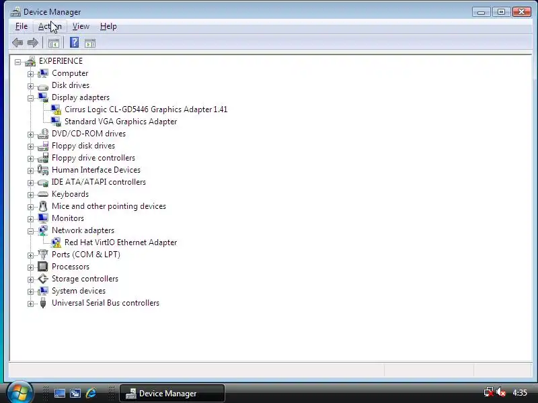
Task: Select "Standard VGA Graphics Adapter" entry
Action: pos(121,122)
